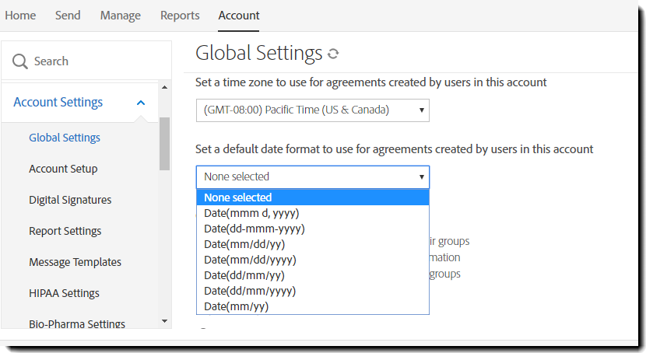Click in the Search input field
Image resolution: width=646 pixels, height=353 pixels.
(93, 61)
